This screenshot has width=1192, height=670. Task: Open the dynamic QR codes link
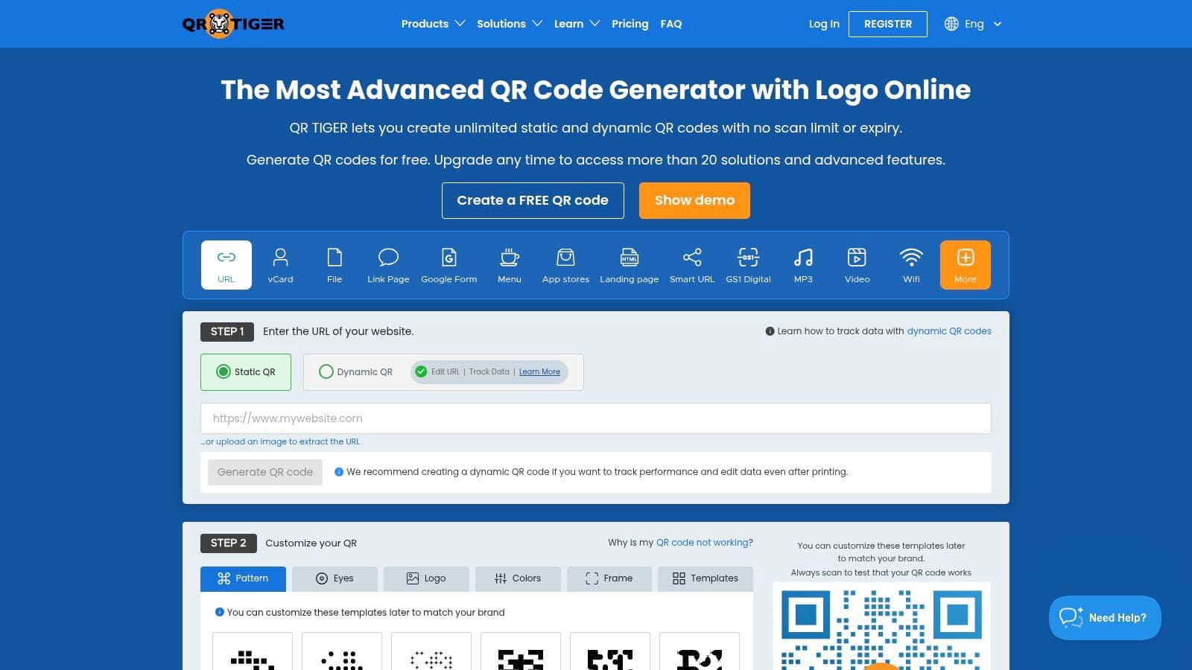click(949, 331)
